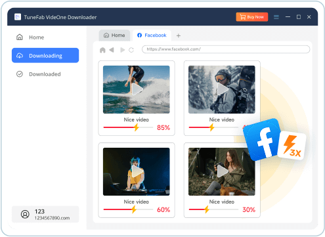Viewport: 325px width, 237px height.
Task: Minimize the TuneFab window
Action: pos(288,17)
